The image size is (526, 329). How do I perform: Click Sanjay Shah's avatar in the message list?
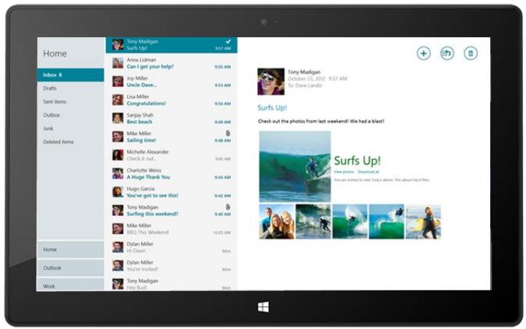pos(118,118)
